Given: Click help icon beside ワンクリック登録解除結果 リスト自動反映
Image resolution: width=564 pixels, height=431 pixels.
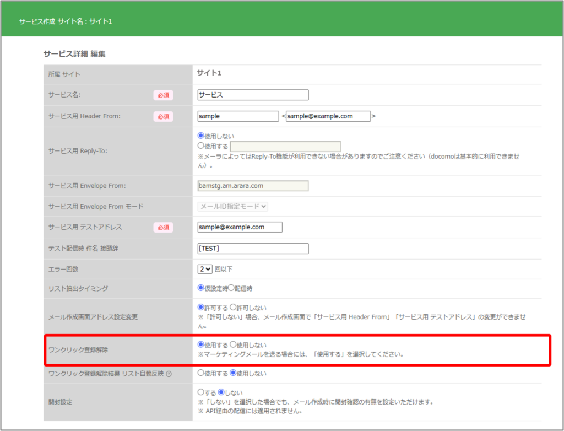Looking at the screenshot, I should tap(169, 374).
